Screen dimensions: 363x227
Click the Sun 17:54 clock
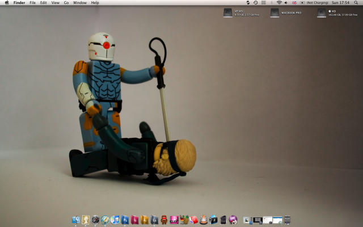coord(340,2)
